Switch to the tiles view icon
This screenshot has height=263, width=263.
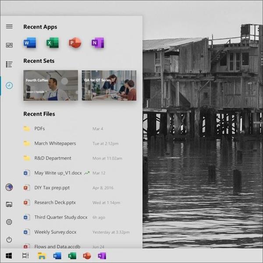pos(9,45)
